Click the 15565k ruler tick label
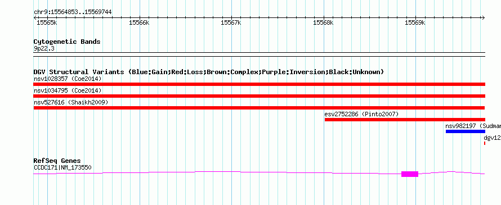The width and height of the screenshot is (501, 205). pos(47,22)
